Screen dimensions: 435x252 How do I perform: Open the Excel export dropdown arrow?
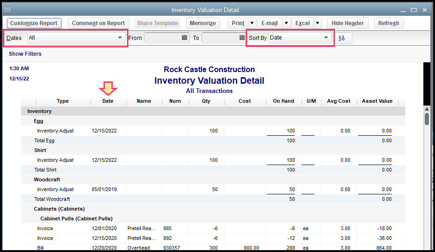tap(317, 23)
